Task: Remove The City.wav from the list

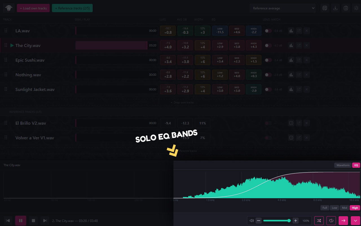Action: (x=307, y=45)
